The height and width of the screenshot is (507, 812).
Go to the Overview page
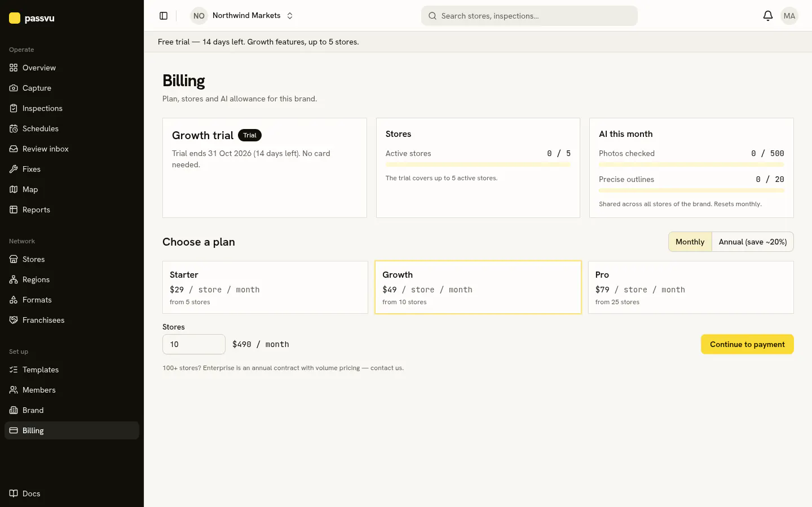coord(72,68)
